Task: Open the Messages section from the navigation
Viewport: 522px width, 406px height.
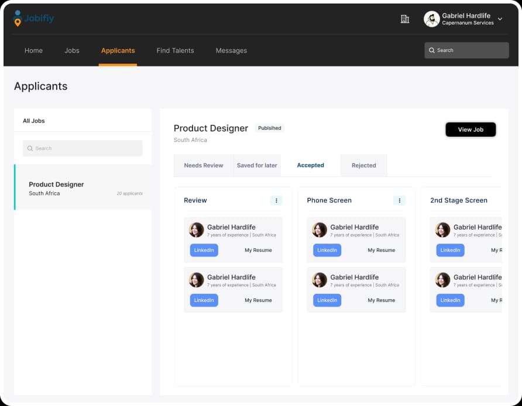Action: 231,50
